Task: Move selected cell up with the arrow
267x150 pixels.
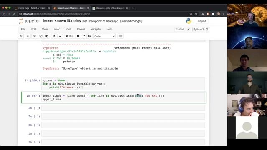Action: pos(54,36)
